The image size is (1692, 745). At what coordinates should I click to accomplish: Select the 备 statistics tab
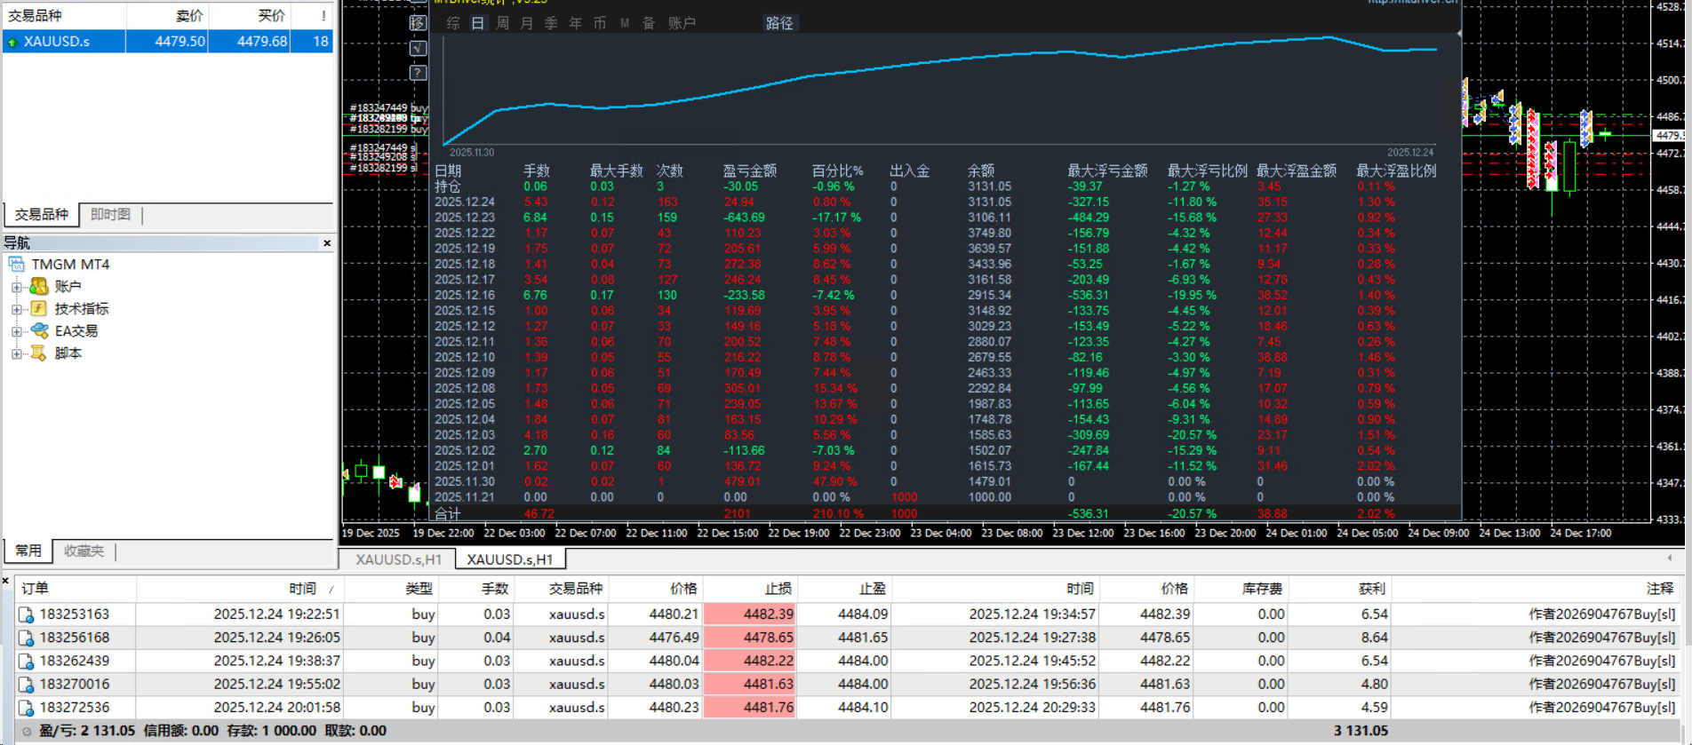tap(649, 23)
